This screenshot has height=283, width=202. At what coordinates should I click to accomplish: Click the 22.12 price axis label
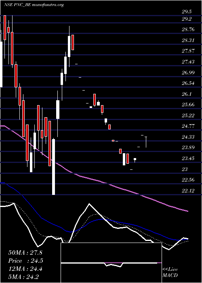(188, 190)
